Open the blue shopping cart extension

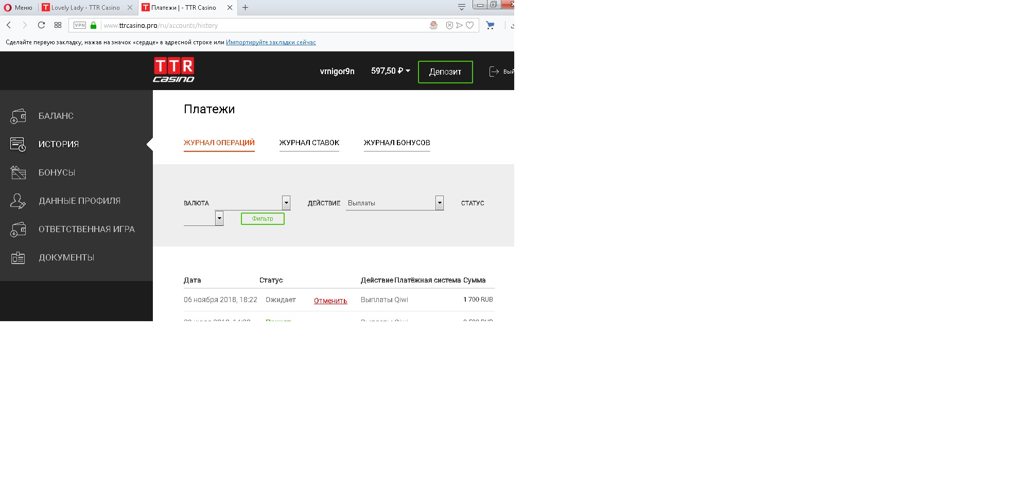point(490,25)
